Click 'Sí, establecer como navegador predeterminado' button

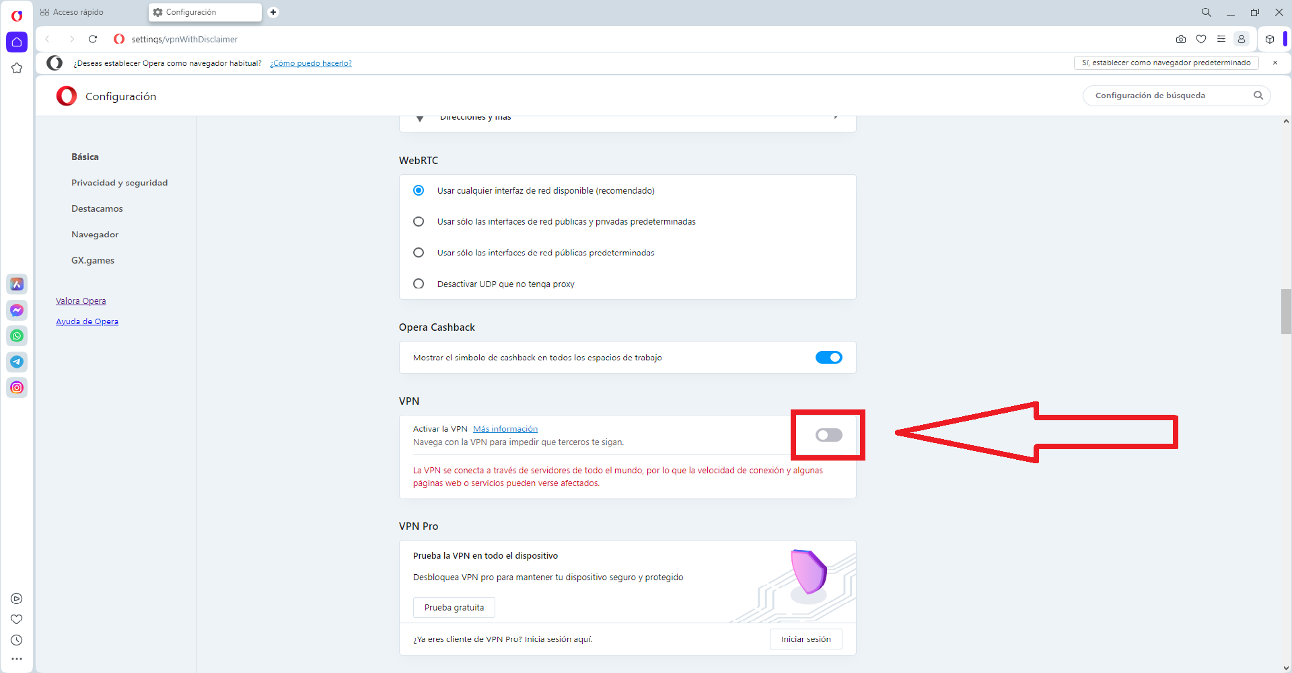point(1166,63)
